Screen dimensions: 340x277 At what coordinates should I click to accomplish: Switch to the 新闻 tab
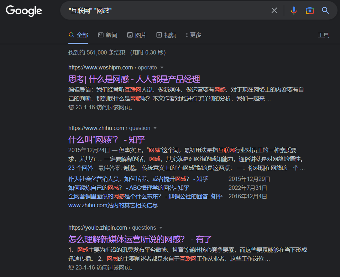108,35
